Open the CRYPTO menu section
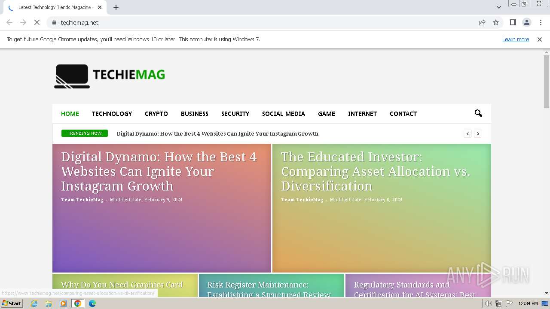 (156, 114)
